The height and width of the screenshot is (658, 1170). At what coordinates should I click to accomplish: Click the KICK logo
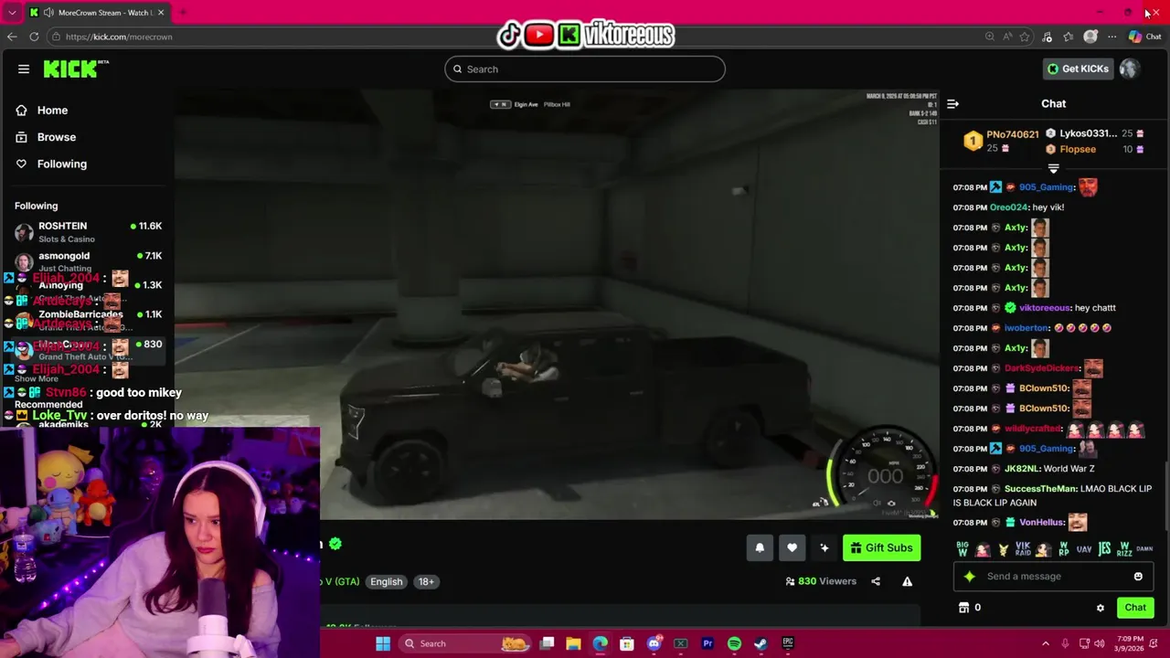coord(76,69)
